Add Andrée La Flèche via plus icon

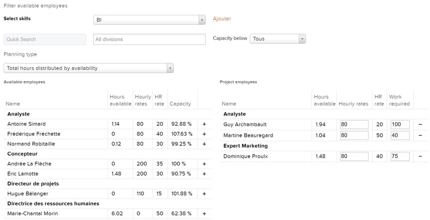(x=204, y=164)
